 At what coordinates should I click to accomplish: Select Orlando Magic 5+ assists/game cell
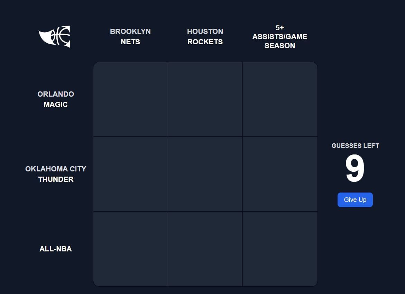[280, 99]
